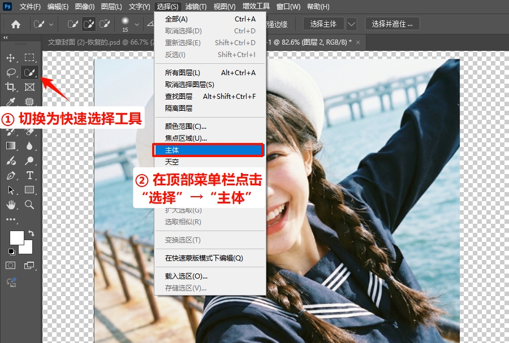This screenshot has height=343, width=509.
Task: Select the Move tool
Action: point(11,57)
